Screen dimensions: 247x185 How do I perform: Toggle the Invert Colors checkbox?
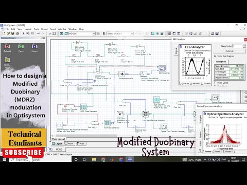[x=215, y=83]
